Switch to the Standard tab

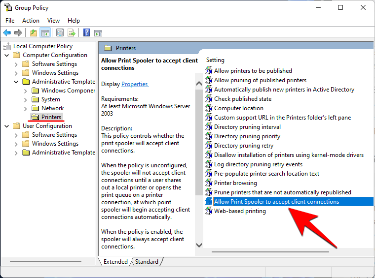[x=147, y=262]
